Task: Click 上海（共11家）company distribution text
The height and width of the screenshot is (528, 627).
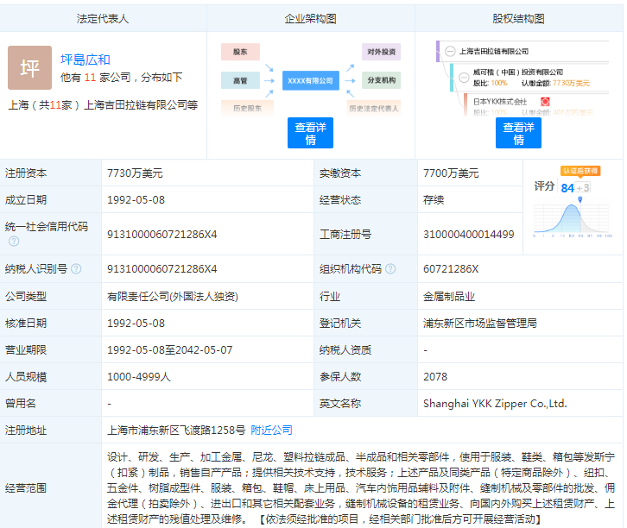Action: [x=103, y=105]
